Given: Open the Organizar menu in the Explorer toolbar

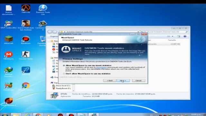Looking at the screenshot, I should pos(54,36).
